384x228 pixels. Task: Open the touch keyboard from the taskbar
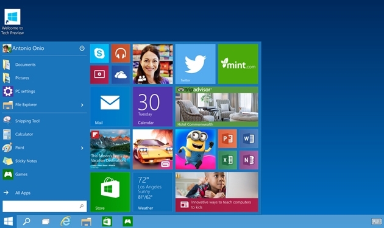click(x=377, y=222)
